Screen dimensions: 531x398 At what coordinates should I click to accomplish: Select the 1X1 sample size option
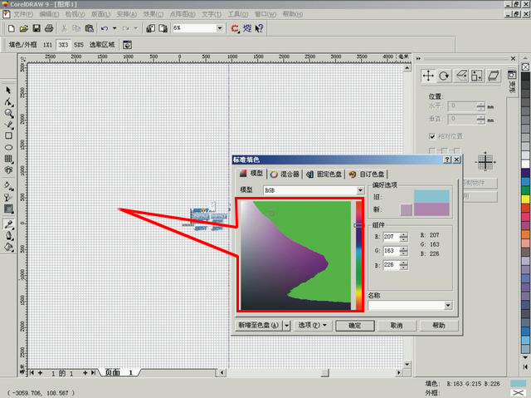[47, 45]
